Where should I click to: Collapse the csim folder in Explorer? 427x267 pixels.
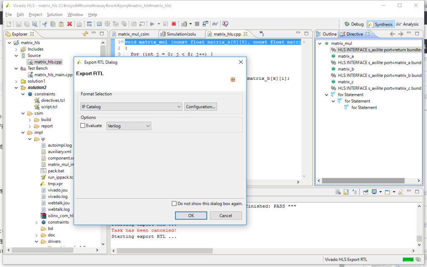23,113
